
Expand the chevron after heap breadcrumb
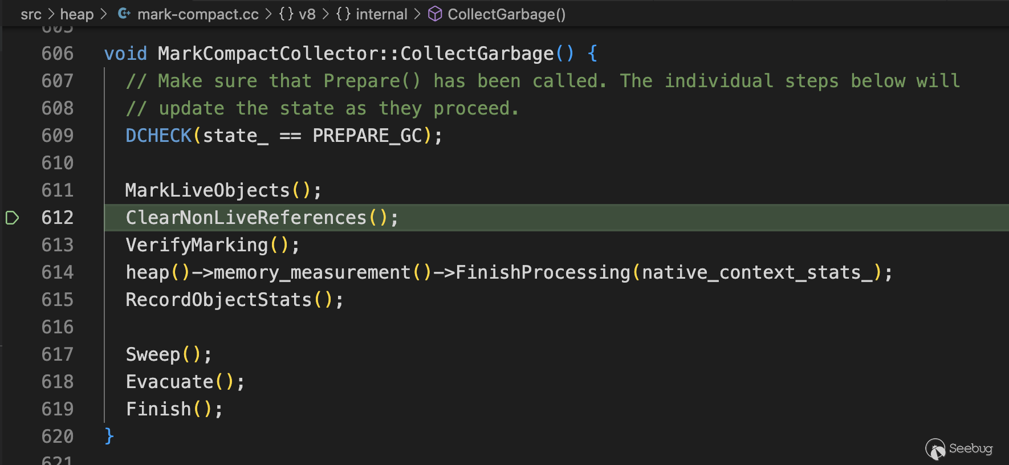coord(103,14)
